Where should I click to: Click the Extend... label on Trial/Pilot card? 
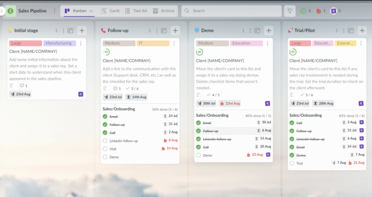[345, 43]
